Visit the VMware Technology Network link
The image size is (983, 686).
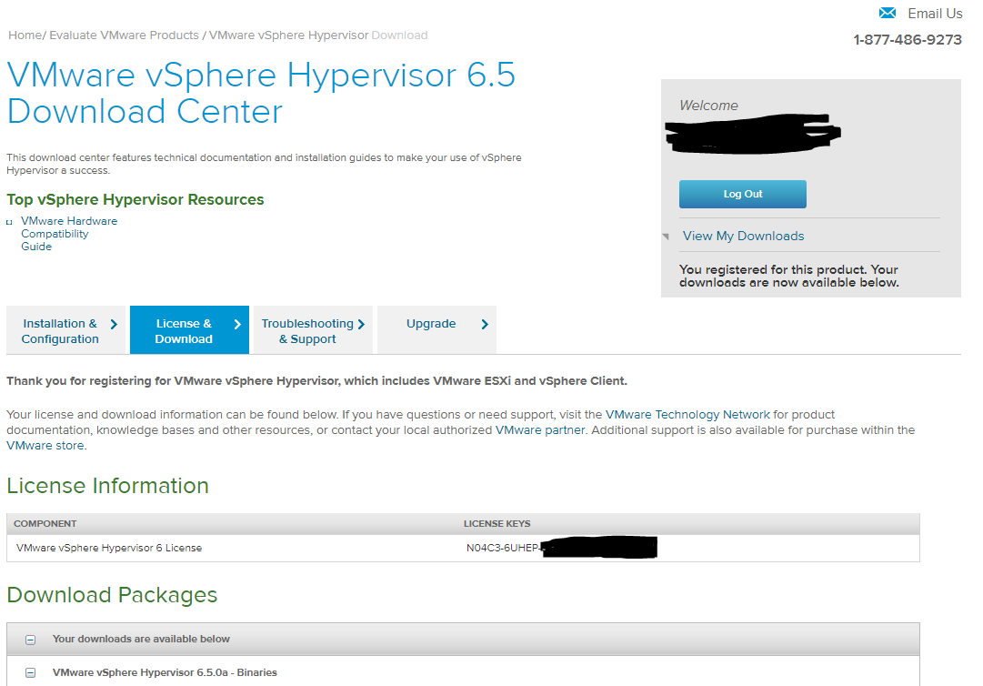687,415
